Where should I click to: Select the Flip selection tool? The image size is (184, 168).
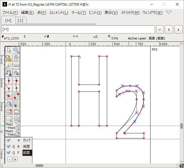click(x=9, y=103)
